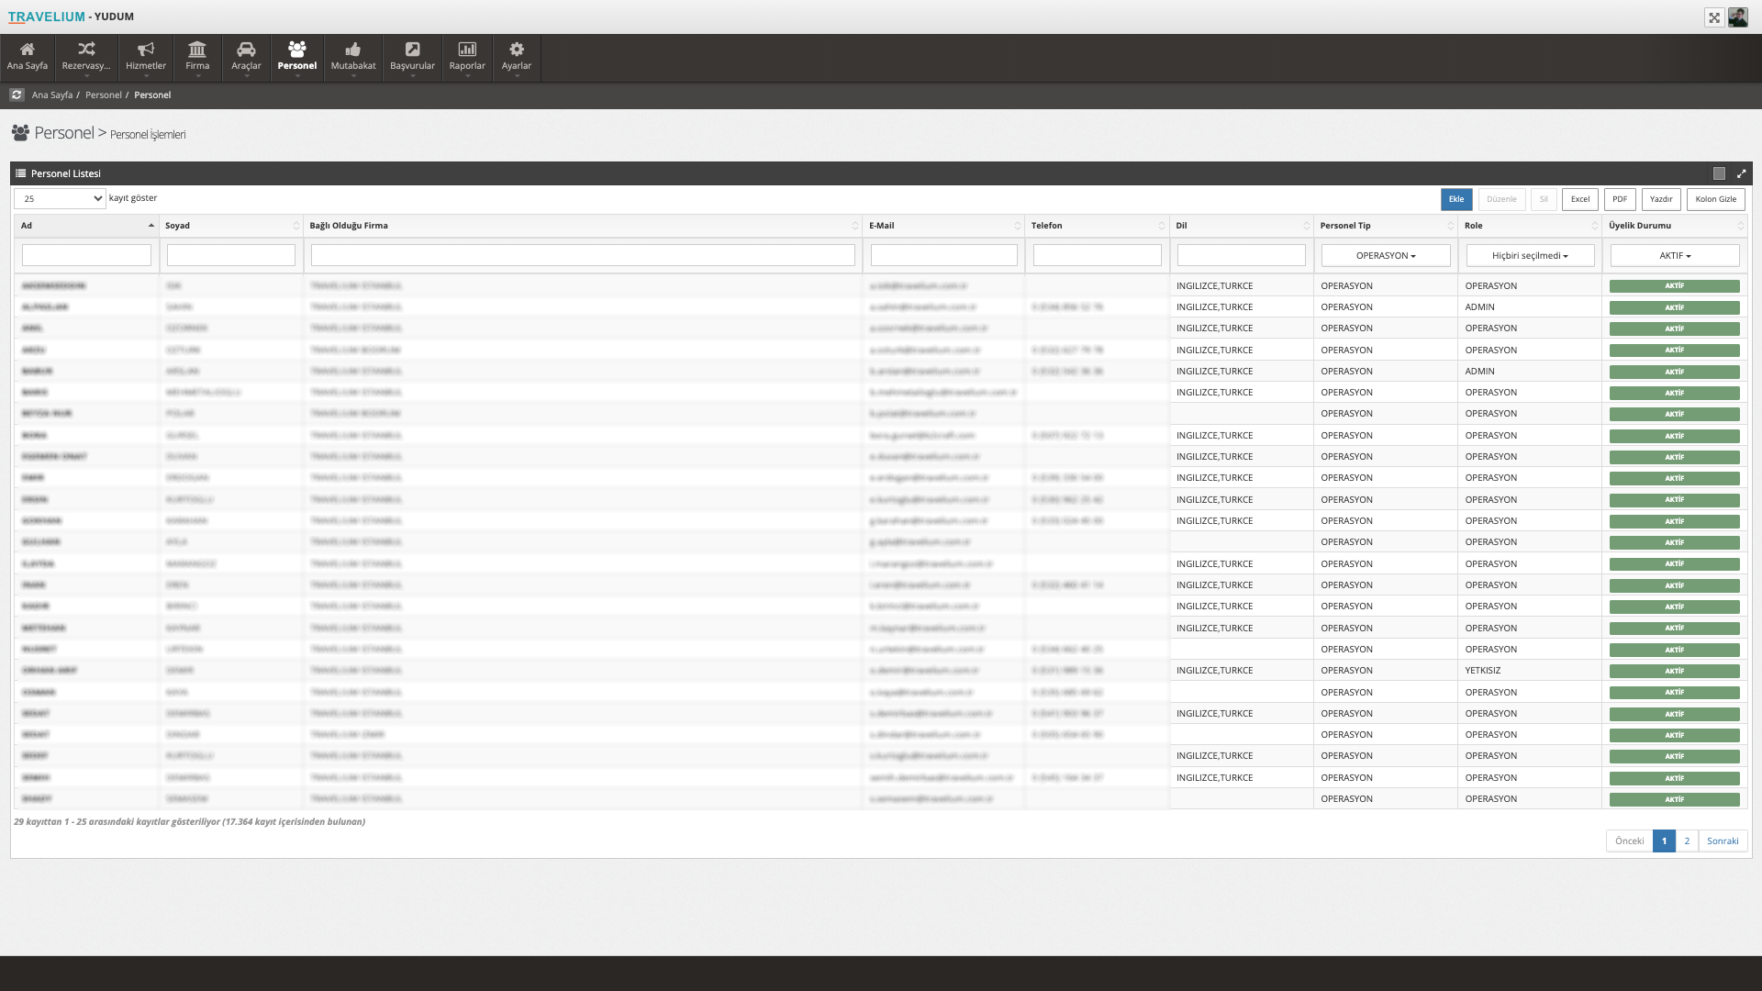Open the Personel Tip OPERASYON filter dropdown

(1386, 256)
